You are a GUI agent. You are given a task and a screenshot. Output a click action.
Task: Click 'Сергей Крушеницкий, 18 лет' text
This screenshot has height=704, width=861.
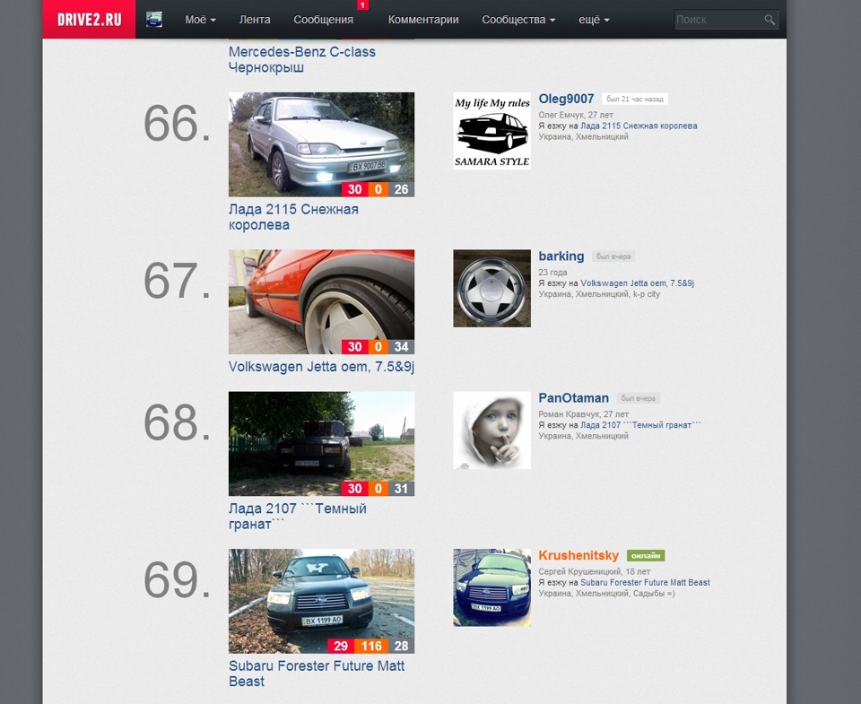click(594, 571)
